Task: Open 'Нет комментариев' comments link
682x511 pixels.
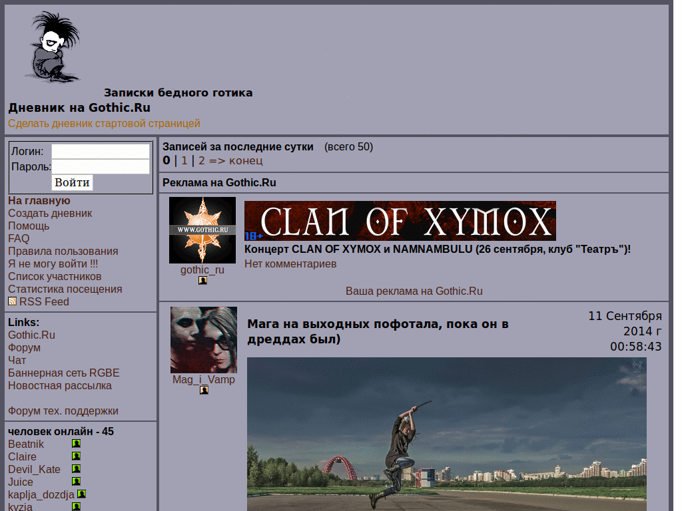Action: pyautogui.click(x=290, y=263)
